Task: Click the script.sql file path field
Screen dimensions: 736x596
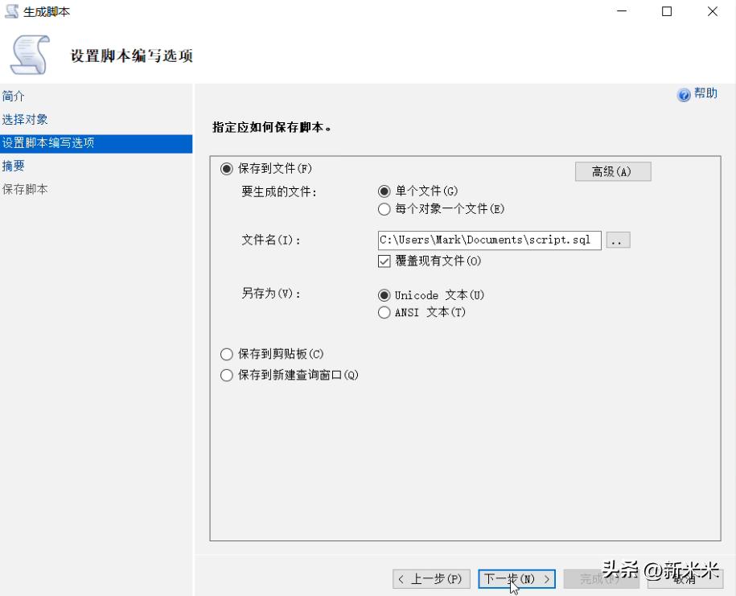Action: tap(487, 240)
